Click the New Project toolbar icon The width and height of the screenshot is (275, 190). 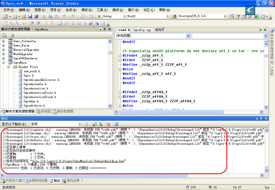(x=6, y=16)
